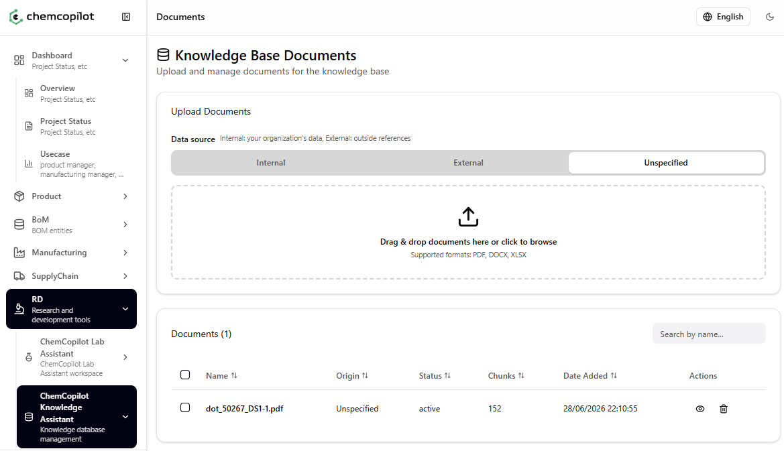This screenshot has width=784, height=451.
Task: Expand the Manufacturing section chevron
Action: click(125, 253)
